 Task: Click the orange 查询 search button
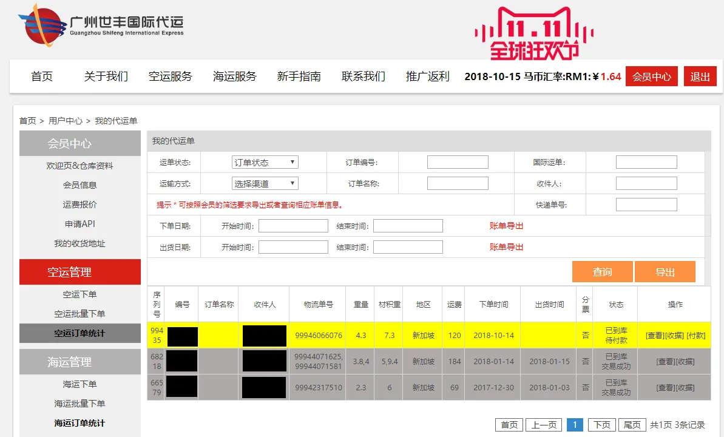[x=602, y=271]
